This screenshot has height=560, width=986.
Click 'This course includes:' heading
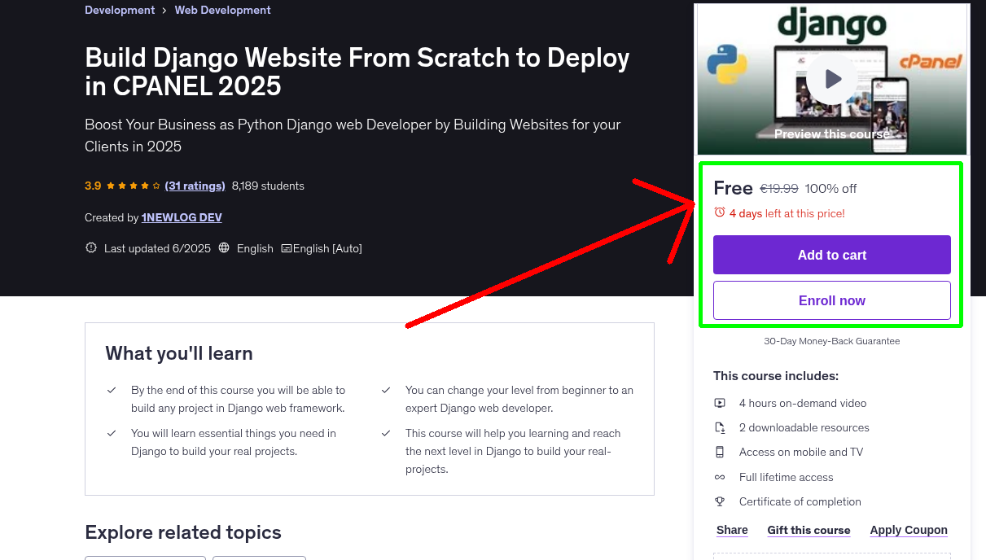coord(776,376)
